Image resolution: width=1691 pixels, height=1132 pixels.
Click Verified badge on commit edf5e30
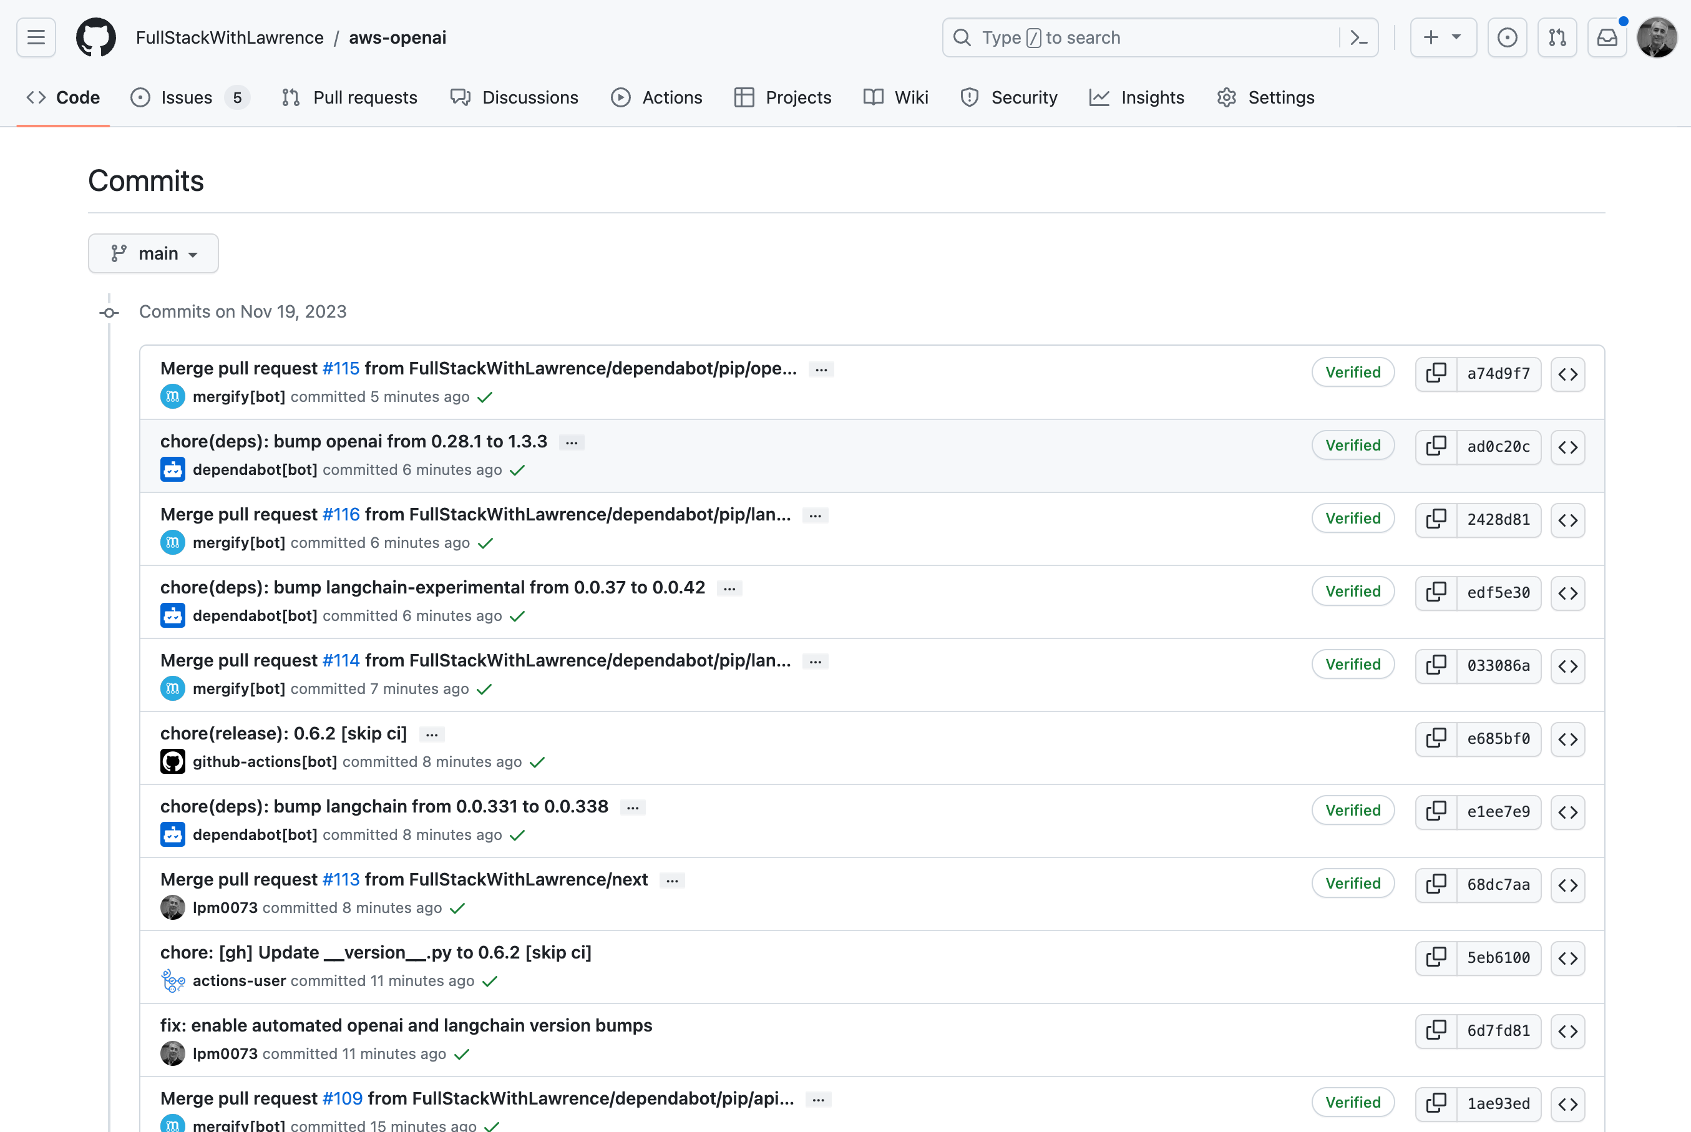coord(1353,590)
